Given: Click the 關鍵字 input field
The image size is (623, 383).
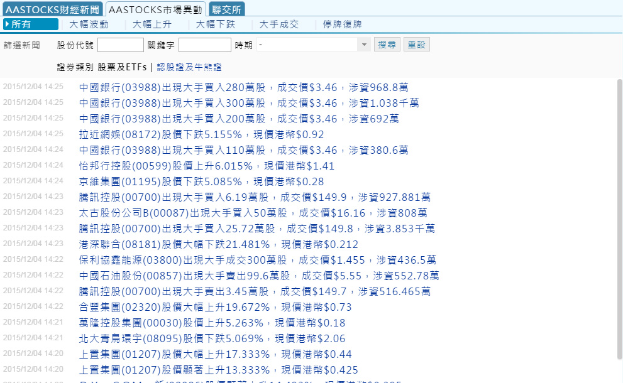Looking at the screenshot, I should coord(204,45).
